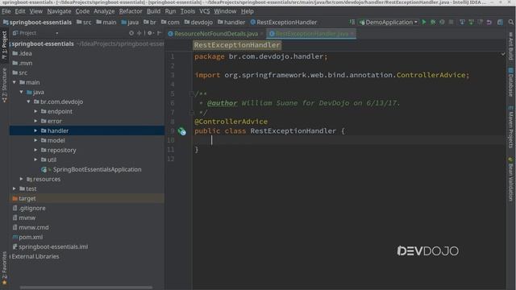Click the Run with Coverage icon

(x=442, y=22)
